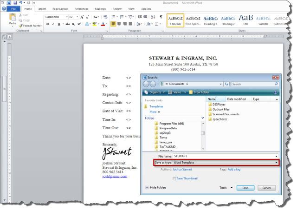Image resolution: width=297 pixels, height=211 pixels.
Task: Open the Change Case menu
Action: tap(96, 17)
